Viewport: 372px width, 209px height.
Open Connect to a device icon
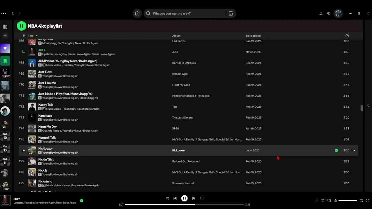tap(329, 201)
